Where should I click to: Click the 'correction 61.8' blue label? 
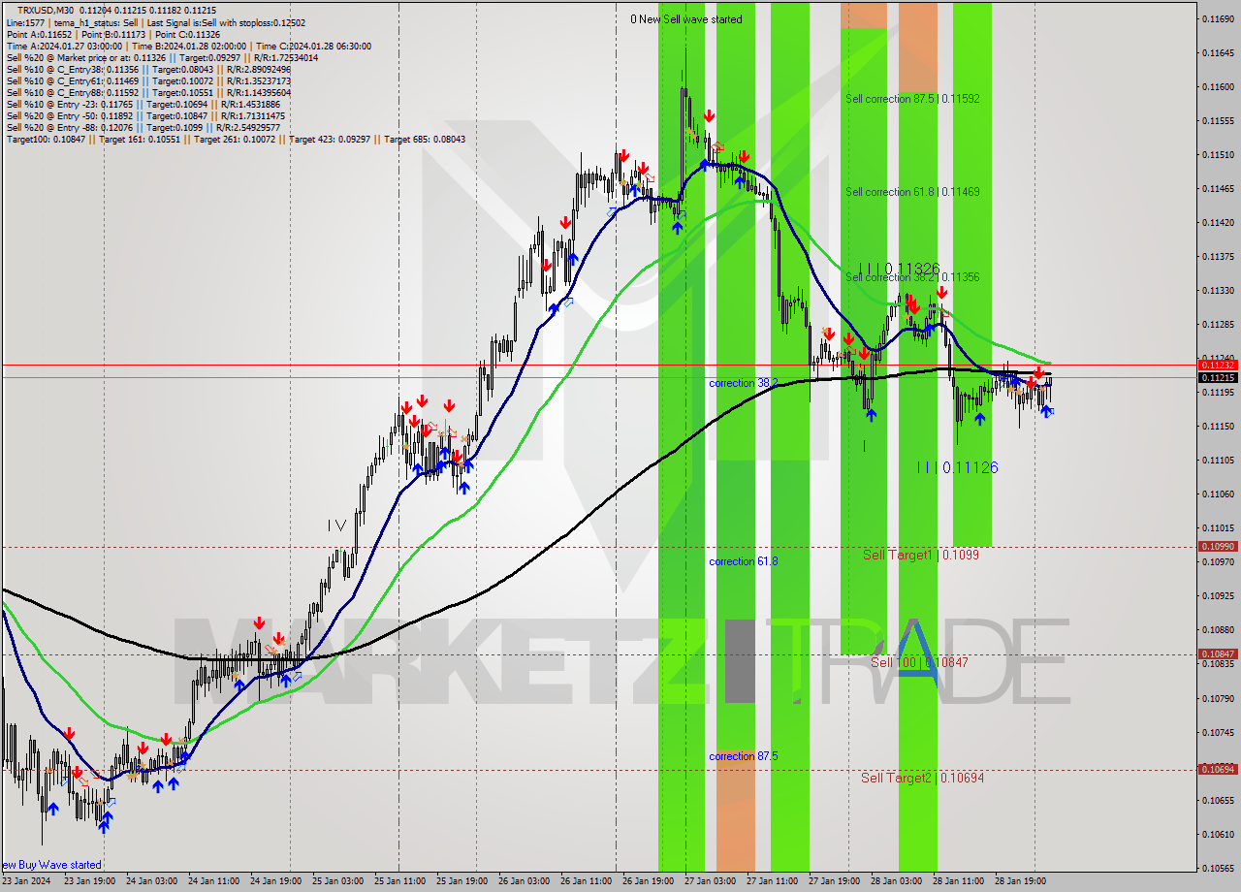tap(743, 561)
